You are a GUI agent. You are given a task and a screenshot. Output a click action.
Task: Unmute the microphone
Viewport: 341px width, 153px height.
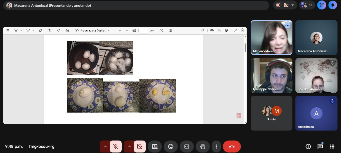[x=115, y=147]
